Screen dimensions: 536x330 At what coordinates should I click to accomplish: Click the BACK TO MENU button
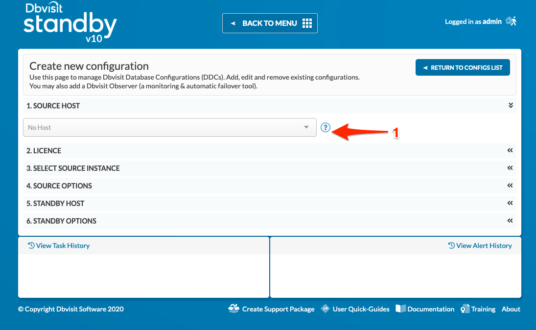click(270, 22)
